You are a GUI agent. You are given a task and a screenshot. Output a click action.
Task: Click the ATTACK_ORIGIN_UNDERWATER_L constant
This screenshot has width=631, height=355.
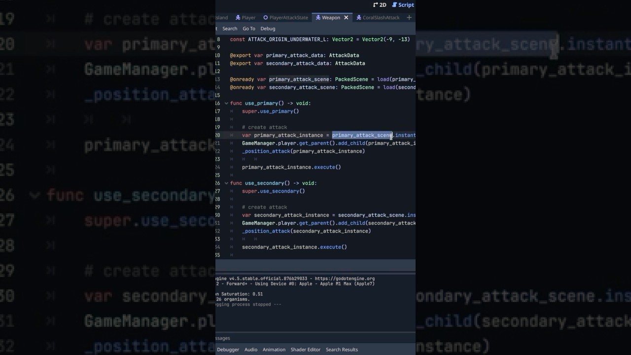point(287,39)
